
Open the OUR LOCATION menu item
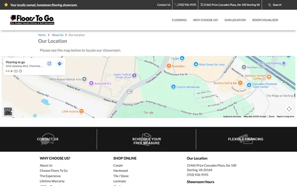(235, 20)
